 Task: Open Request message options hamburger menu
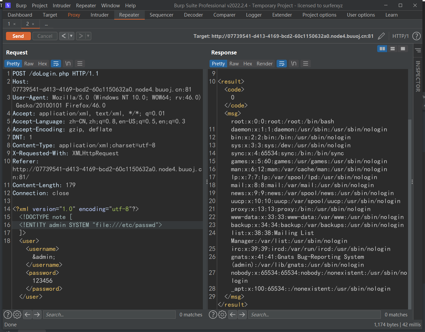80,64
